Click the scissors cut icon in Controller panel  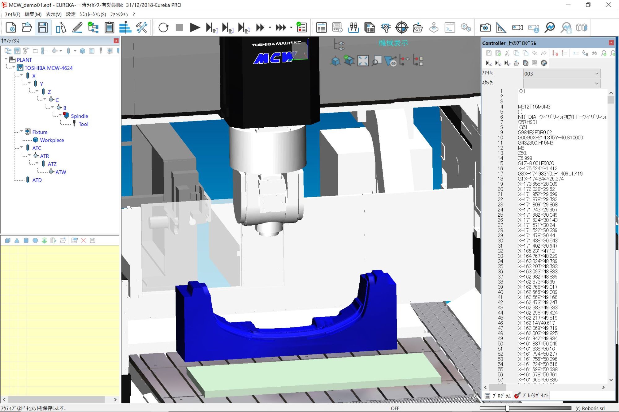[x=507, y=53]
